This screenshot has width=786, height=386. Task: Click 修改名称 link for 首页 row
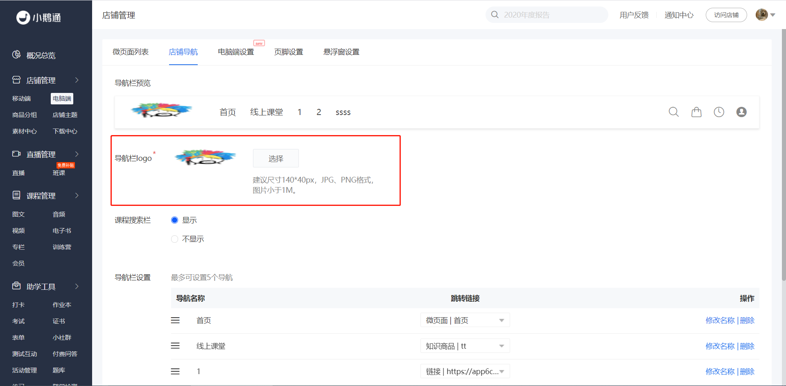(x=720, y=320)
